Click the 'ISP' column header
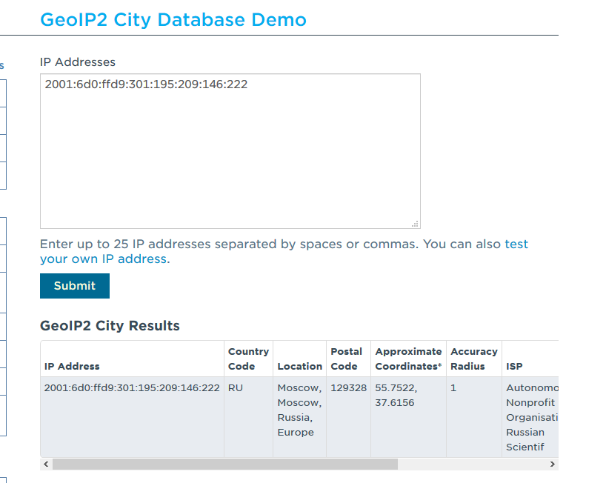The image size is (606, 483). click(x=530, y=359)
